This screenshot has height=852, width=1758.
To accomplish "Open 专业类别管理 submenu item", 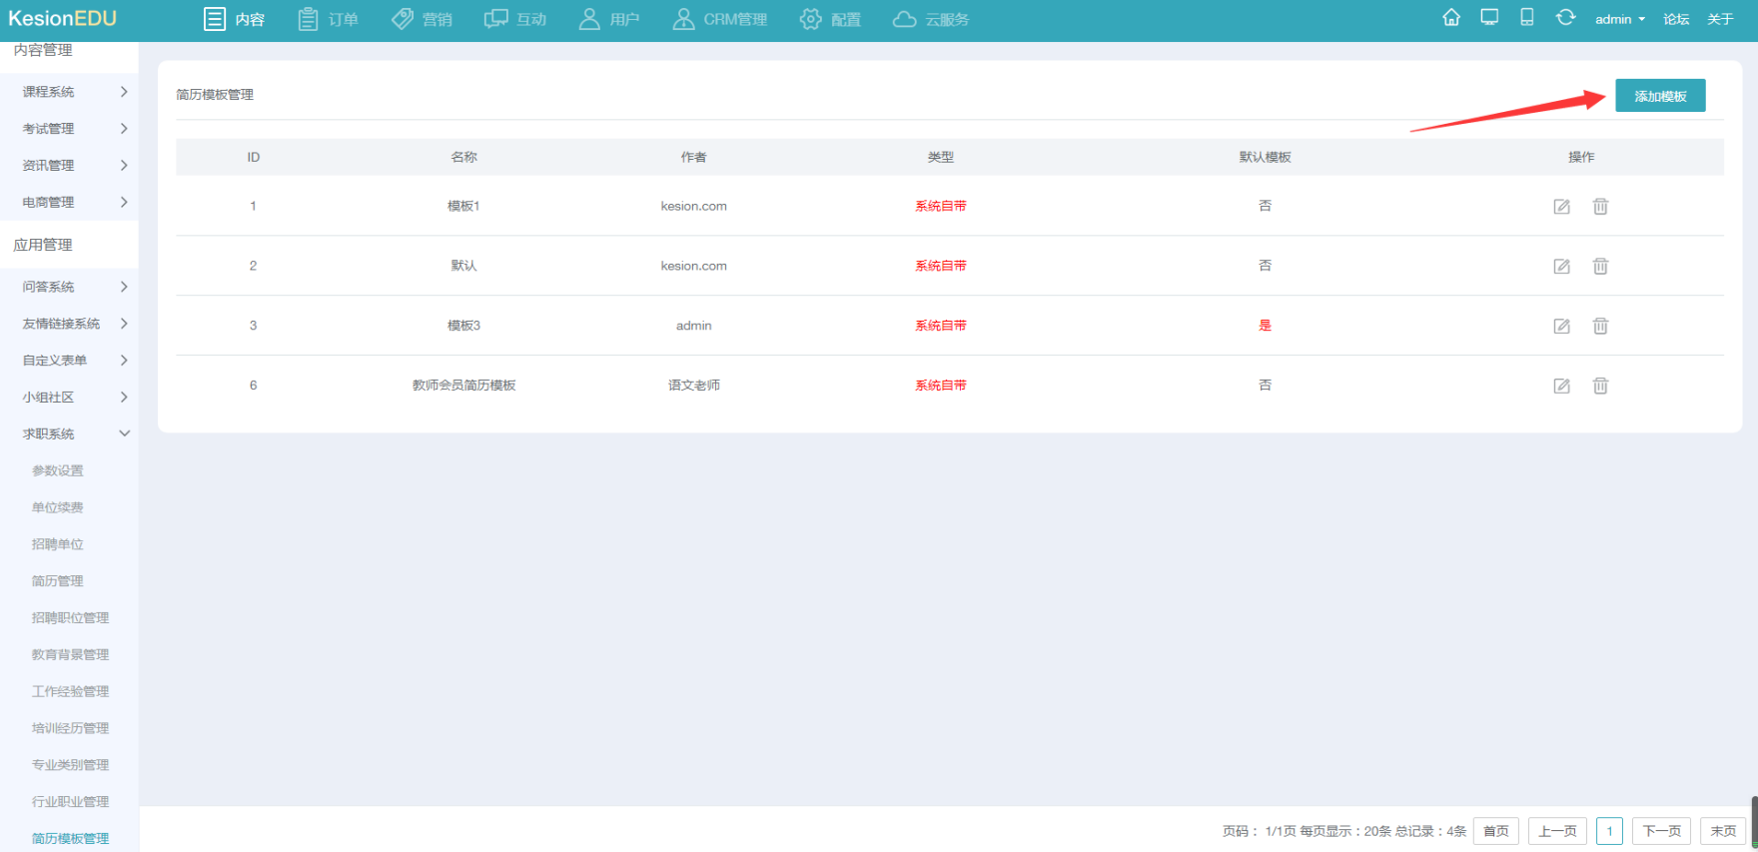I will pyautogui.click(x=70, y=765).
